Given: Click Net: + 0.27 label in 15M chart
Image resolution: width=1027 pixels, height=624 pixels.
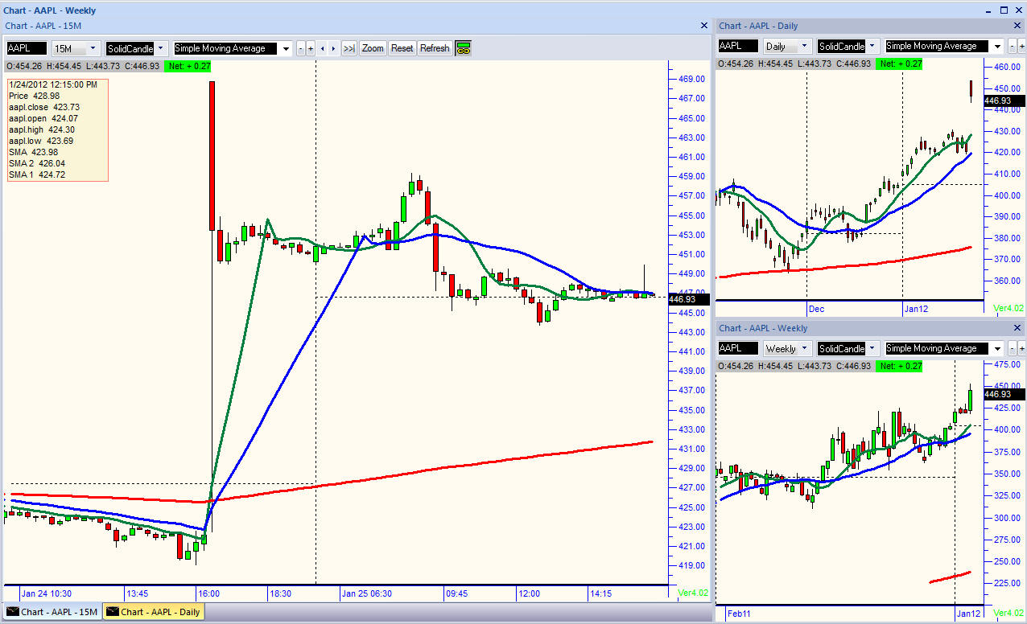Looking at the screenshot, I should click(188, 66).
